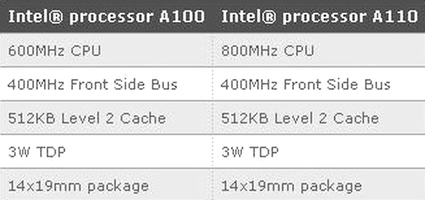
Task: Click the 3W TDP cell for A100
Action: click(x=106, y=151)
